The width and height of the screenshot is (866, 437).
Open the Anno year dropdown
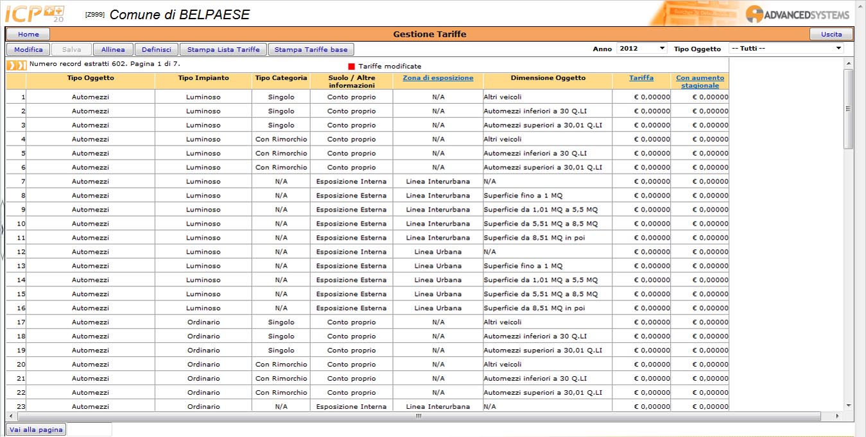pyautogui.click(x=642, y=48)
